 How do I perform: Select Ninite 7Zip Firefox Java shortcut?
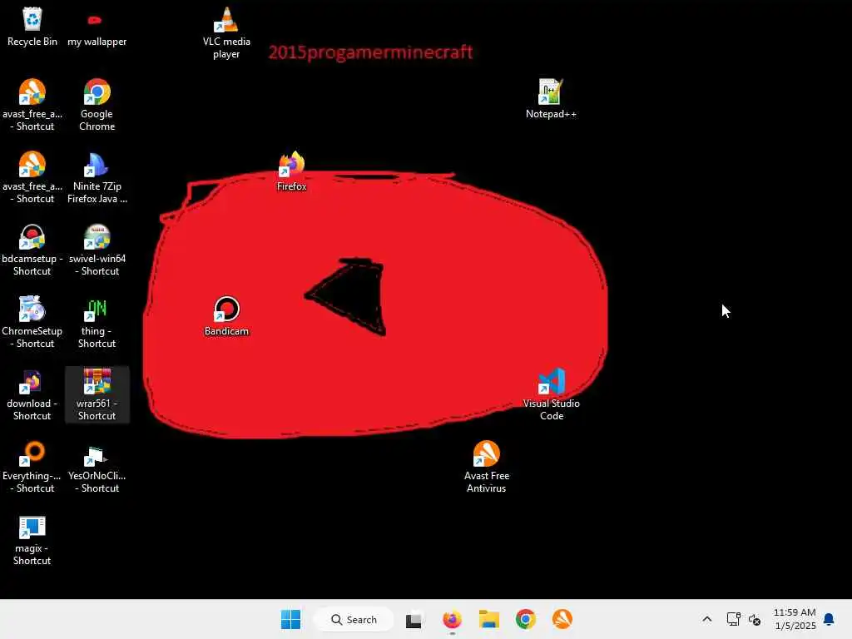pyautogui.click(x=97, y=177)
